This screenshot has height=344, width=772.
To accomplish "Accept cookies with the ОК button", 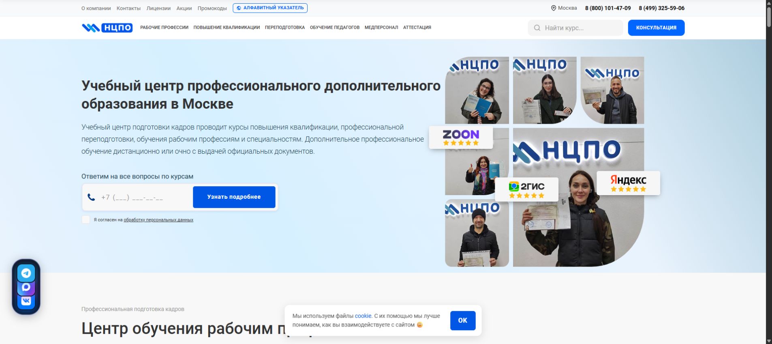I will (463, 320).
